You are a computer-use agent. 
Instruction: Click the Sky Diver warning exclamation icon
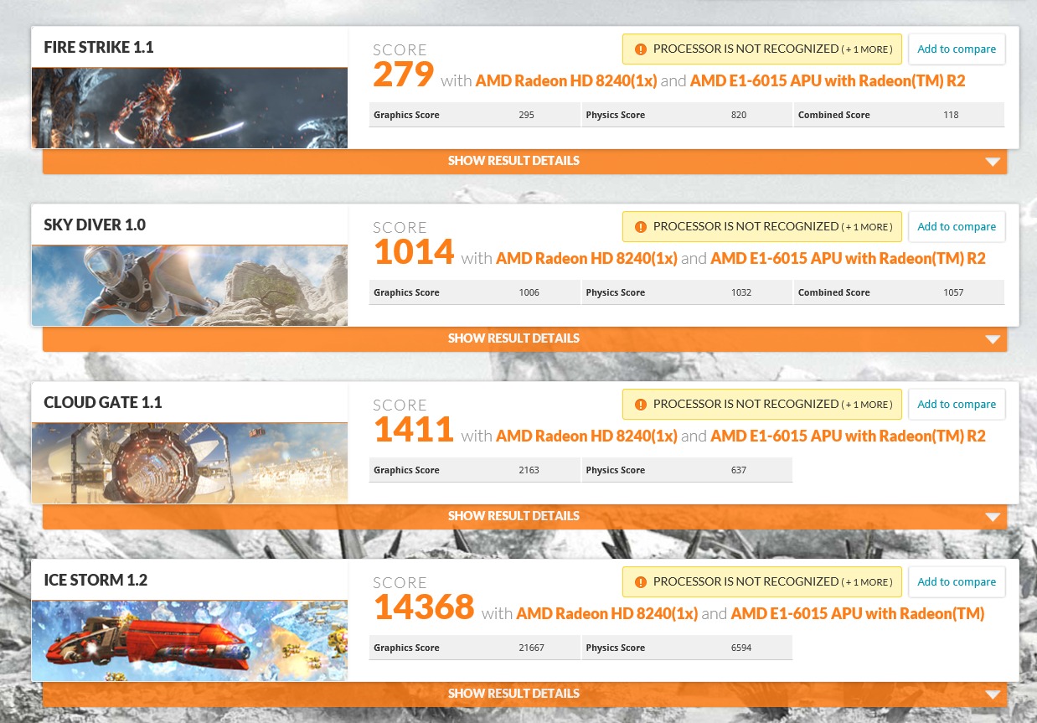click(641, 227)
